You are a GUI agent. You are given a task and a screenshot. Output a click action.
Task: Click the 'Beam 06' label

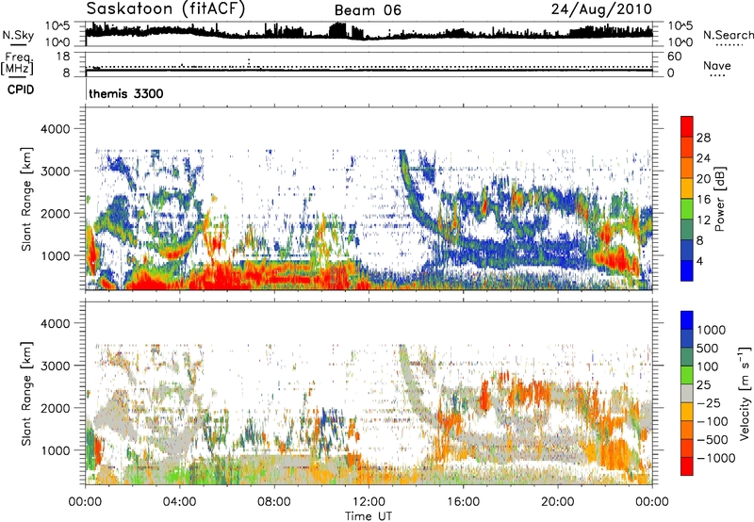(368, 10)
